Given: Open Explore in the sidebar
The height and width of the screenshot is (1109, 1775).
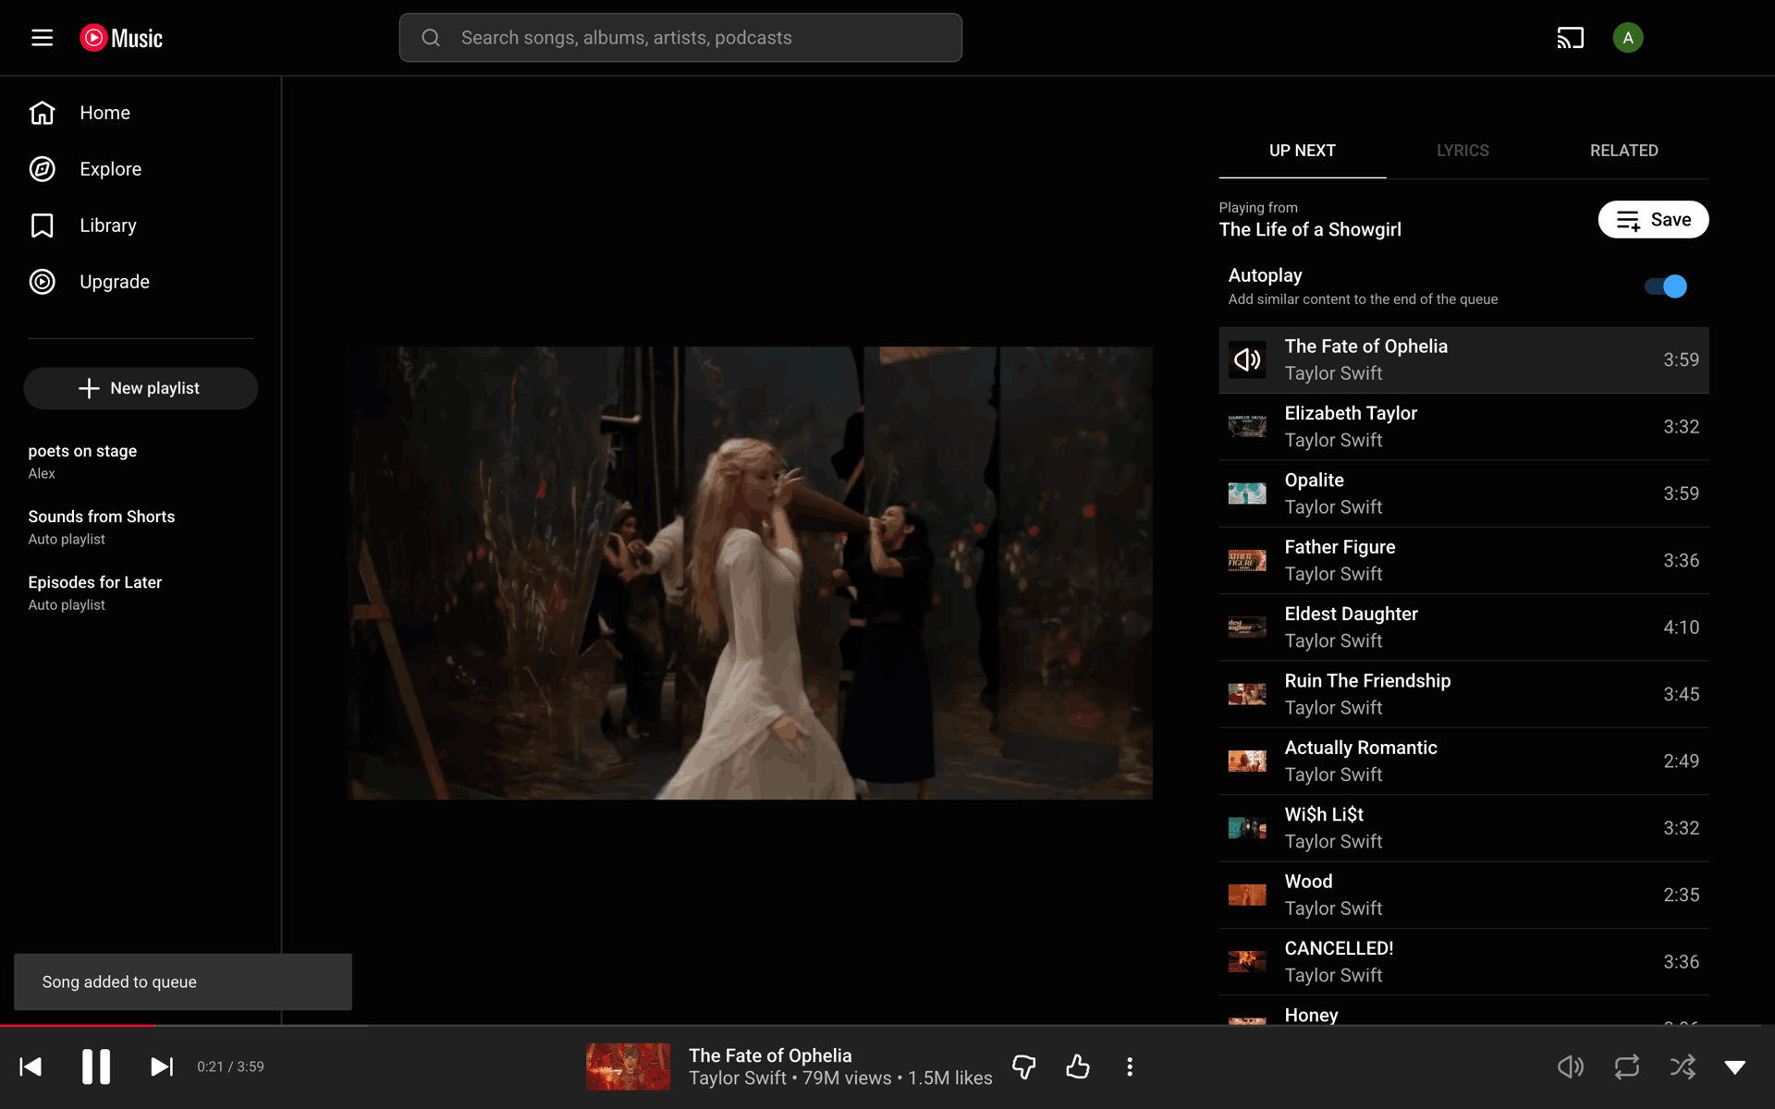Looking at the screenshot, I should pyautogui.click(x=141, y=169).
